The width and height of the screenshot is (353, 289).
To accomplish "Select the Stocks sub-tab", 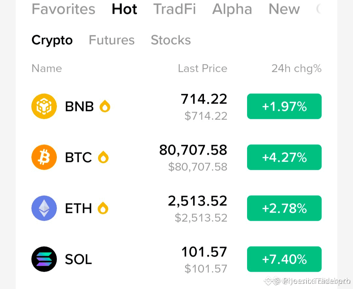I will point(171,40).
